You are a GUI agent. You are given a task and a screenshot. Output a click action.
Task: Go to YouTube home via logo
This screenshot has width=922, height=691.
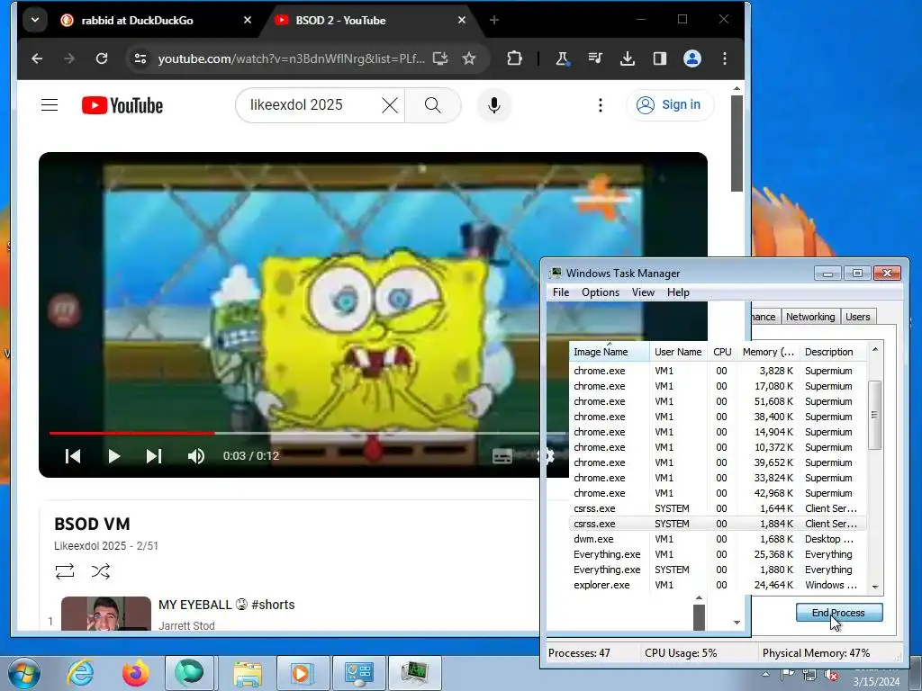[x=122, y=105]
